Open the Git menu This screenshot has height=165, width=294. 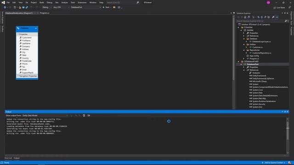[27, 3]
